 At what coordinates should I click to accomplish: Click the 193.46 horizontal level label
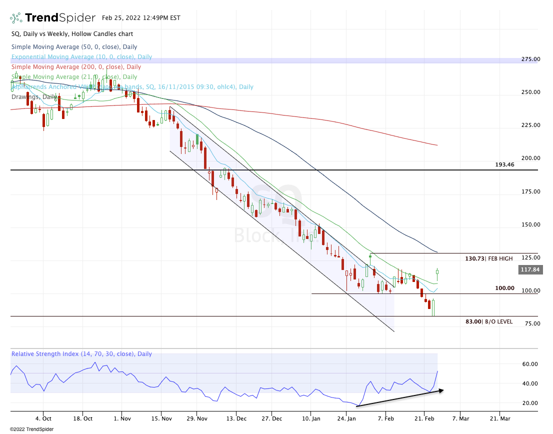coord(504,164)
